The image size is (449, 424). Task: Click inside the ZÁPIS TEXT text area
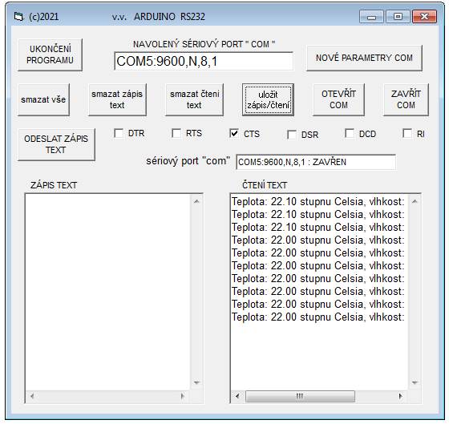point(107,292)
